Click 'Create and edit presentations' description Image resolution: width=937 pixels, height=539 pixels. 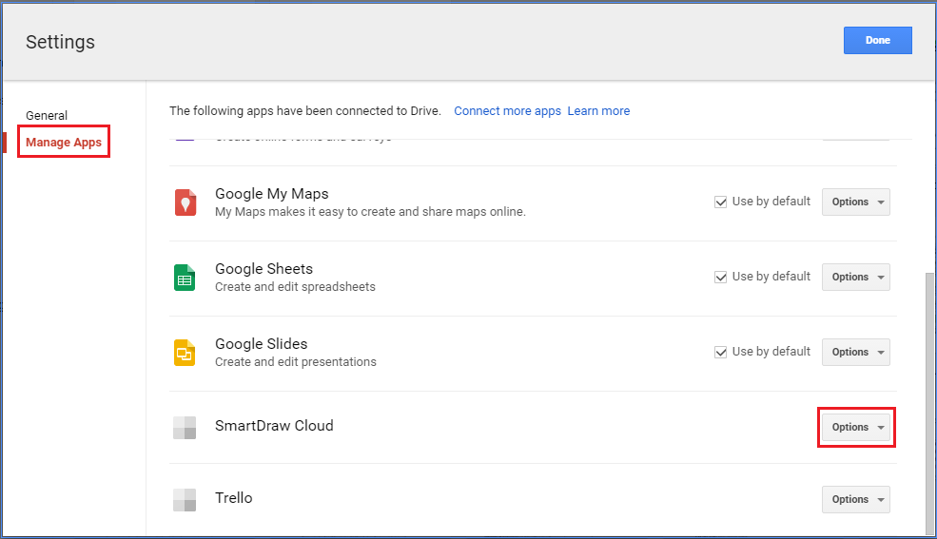[296, 362]
